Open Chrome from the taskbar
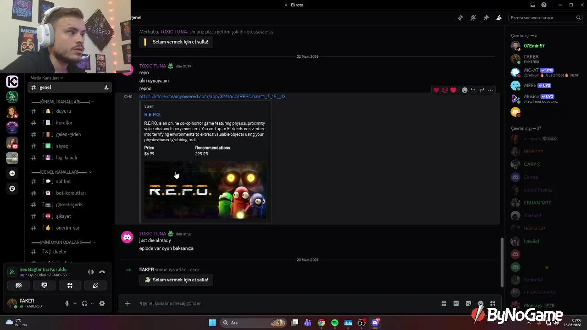This screenshot has height=330, width=587. (321, 323)
